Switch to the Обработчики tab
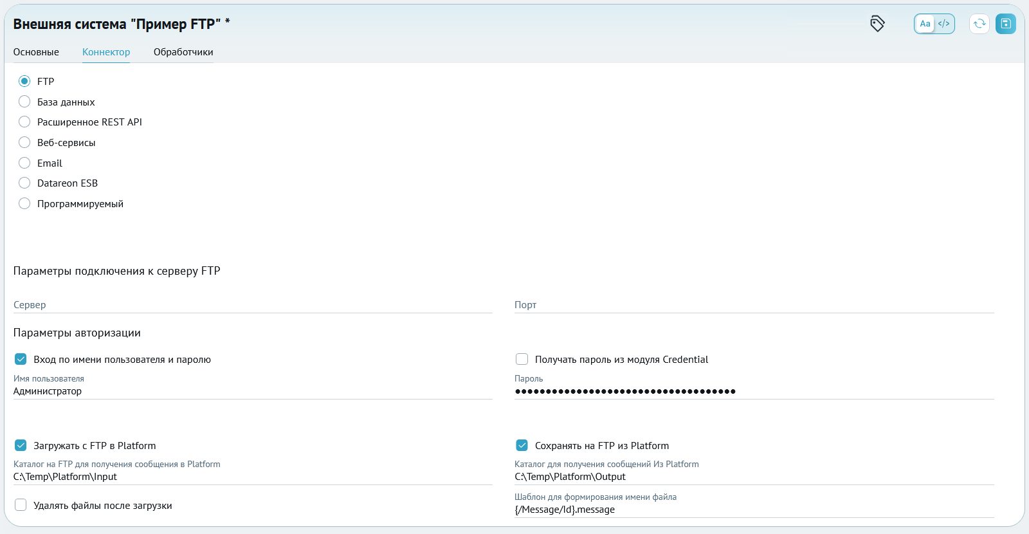 click(x=183, y=52)
